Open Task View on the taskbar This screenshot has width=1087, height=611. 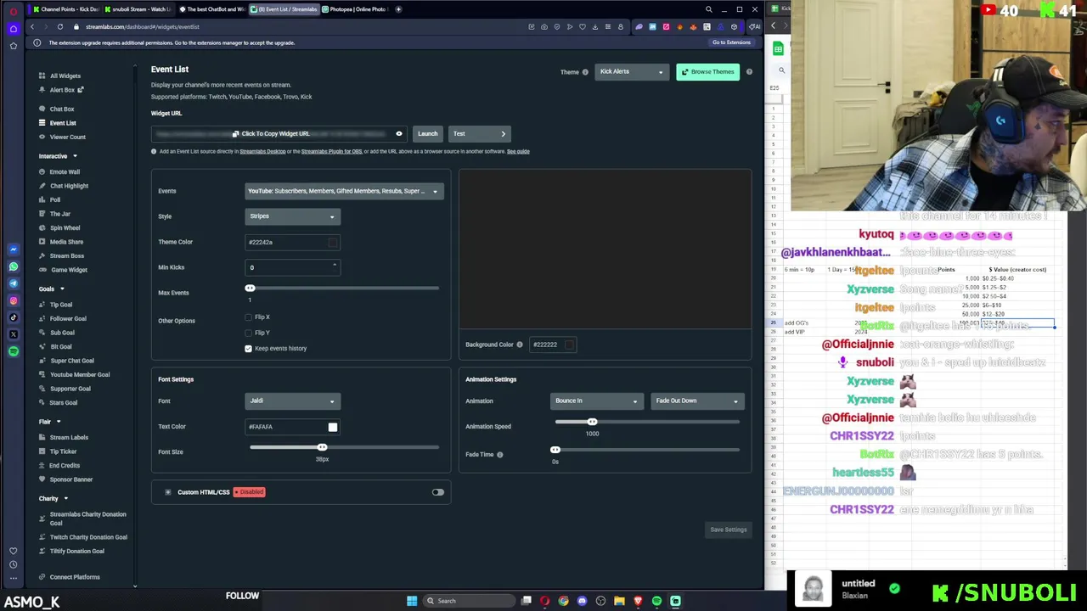point(527,601)
